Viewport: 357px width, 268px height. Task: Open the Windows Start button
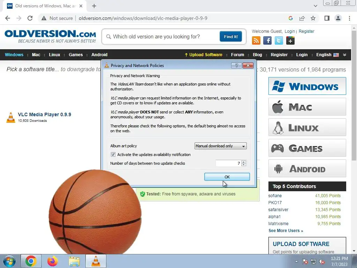pyautogui.click(x=9, y=261)
